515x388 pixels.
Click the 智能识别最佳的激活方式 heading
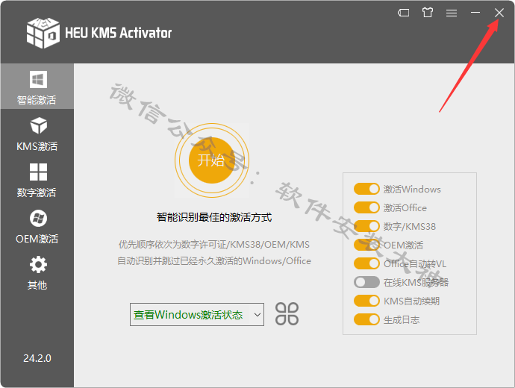tap(214, 217)
